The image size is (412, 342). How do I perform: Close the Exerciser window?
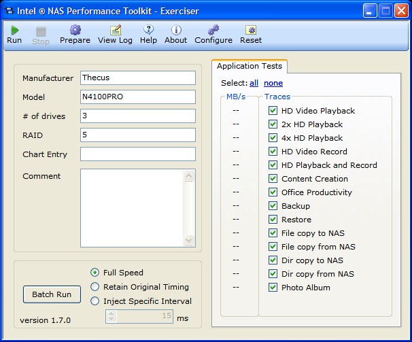(402, 11)
